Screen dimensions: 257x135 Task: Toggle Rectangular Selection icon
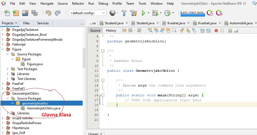(x=174, y=30)
